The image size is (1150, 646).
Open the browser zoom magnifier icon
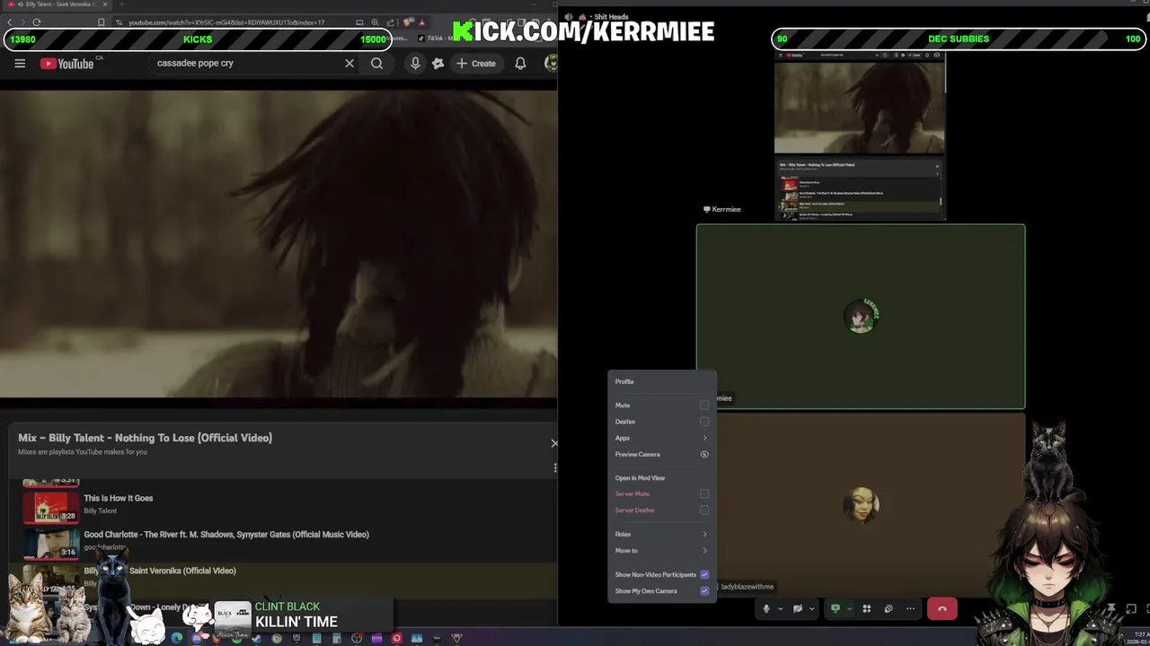click(x=375, y=22)
